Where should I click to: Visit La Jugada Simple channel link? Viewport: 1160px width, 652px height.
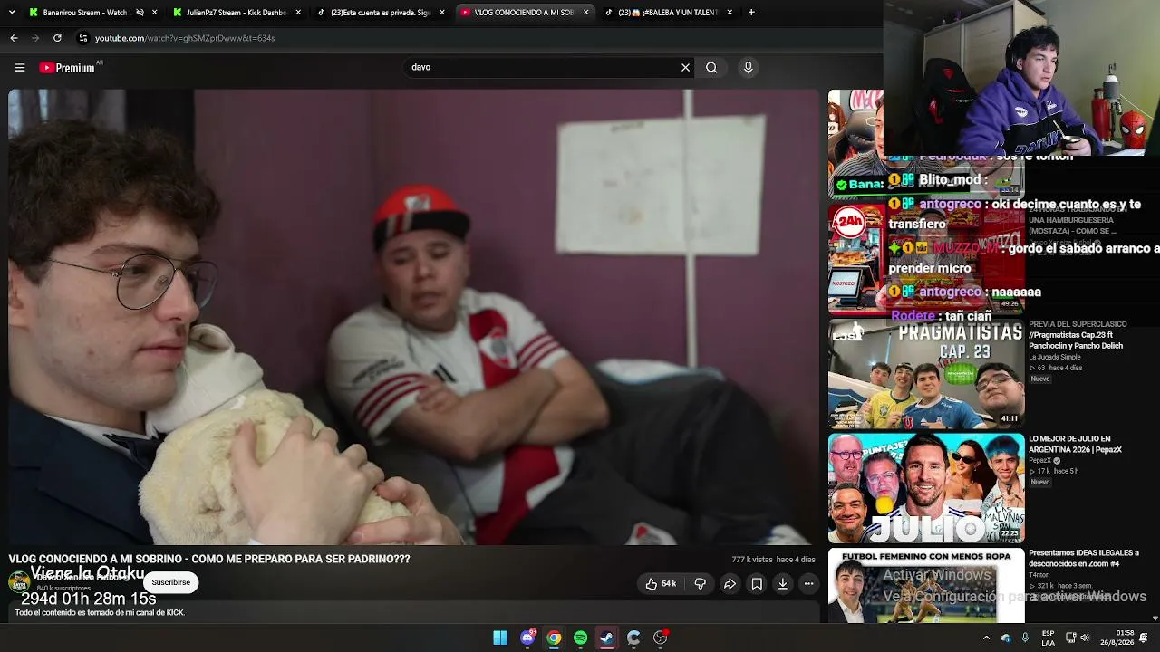coord(1055,357)
